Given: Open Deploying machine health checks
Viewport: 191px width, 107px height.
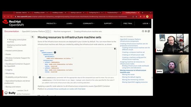Looking at the screenshot, I should click(x=17, y=46).
